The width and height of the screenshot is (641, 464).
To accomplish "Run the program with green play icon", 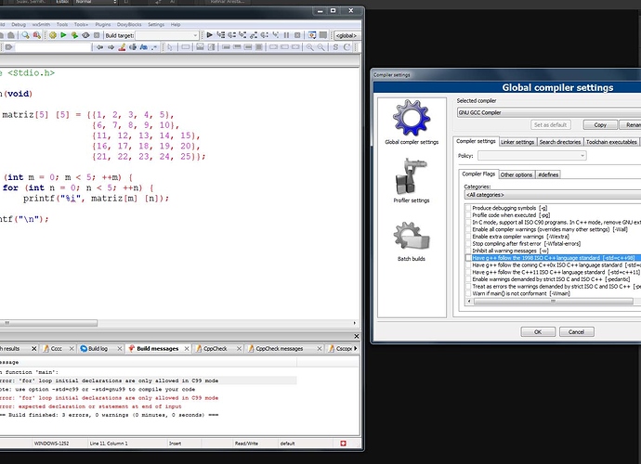I will pyautogui.click(x=63, y=35).
